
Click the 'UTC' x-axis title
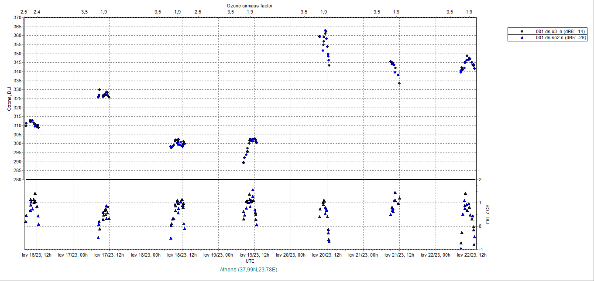click(x=250, y=261)
